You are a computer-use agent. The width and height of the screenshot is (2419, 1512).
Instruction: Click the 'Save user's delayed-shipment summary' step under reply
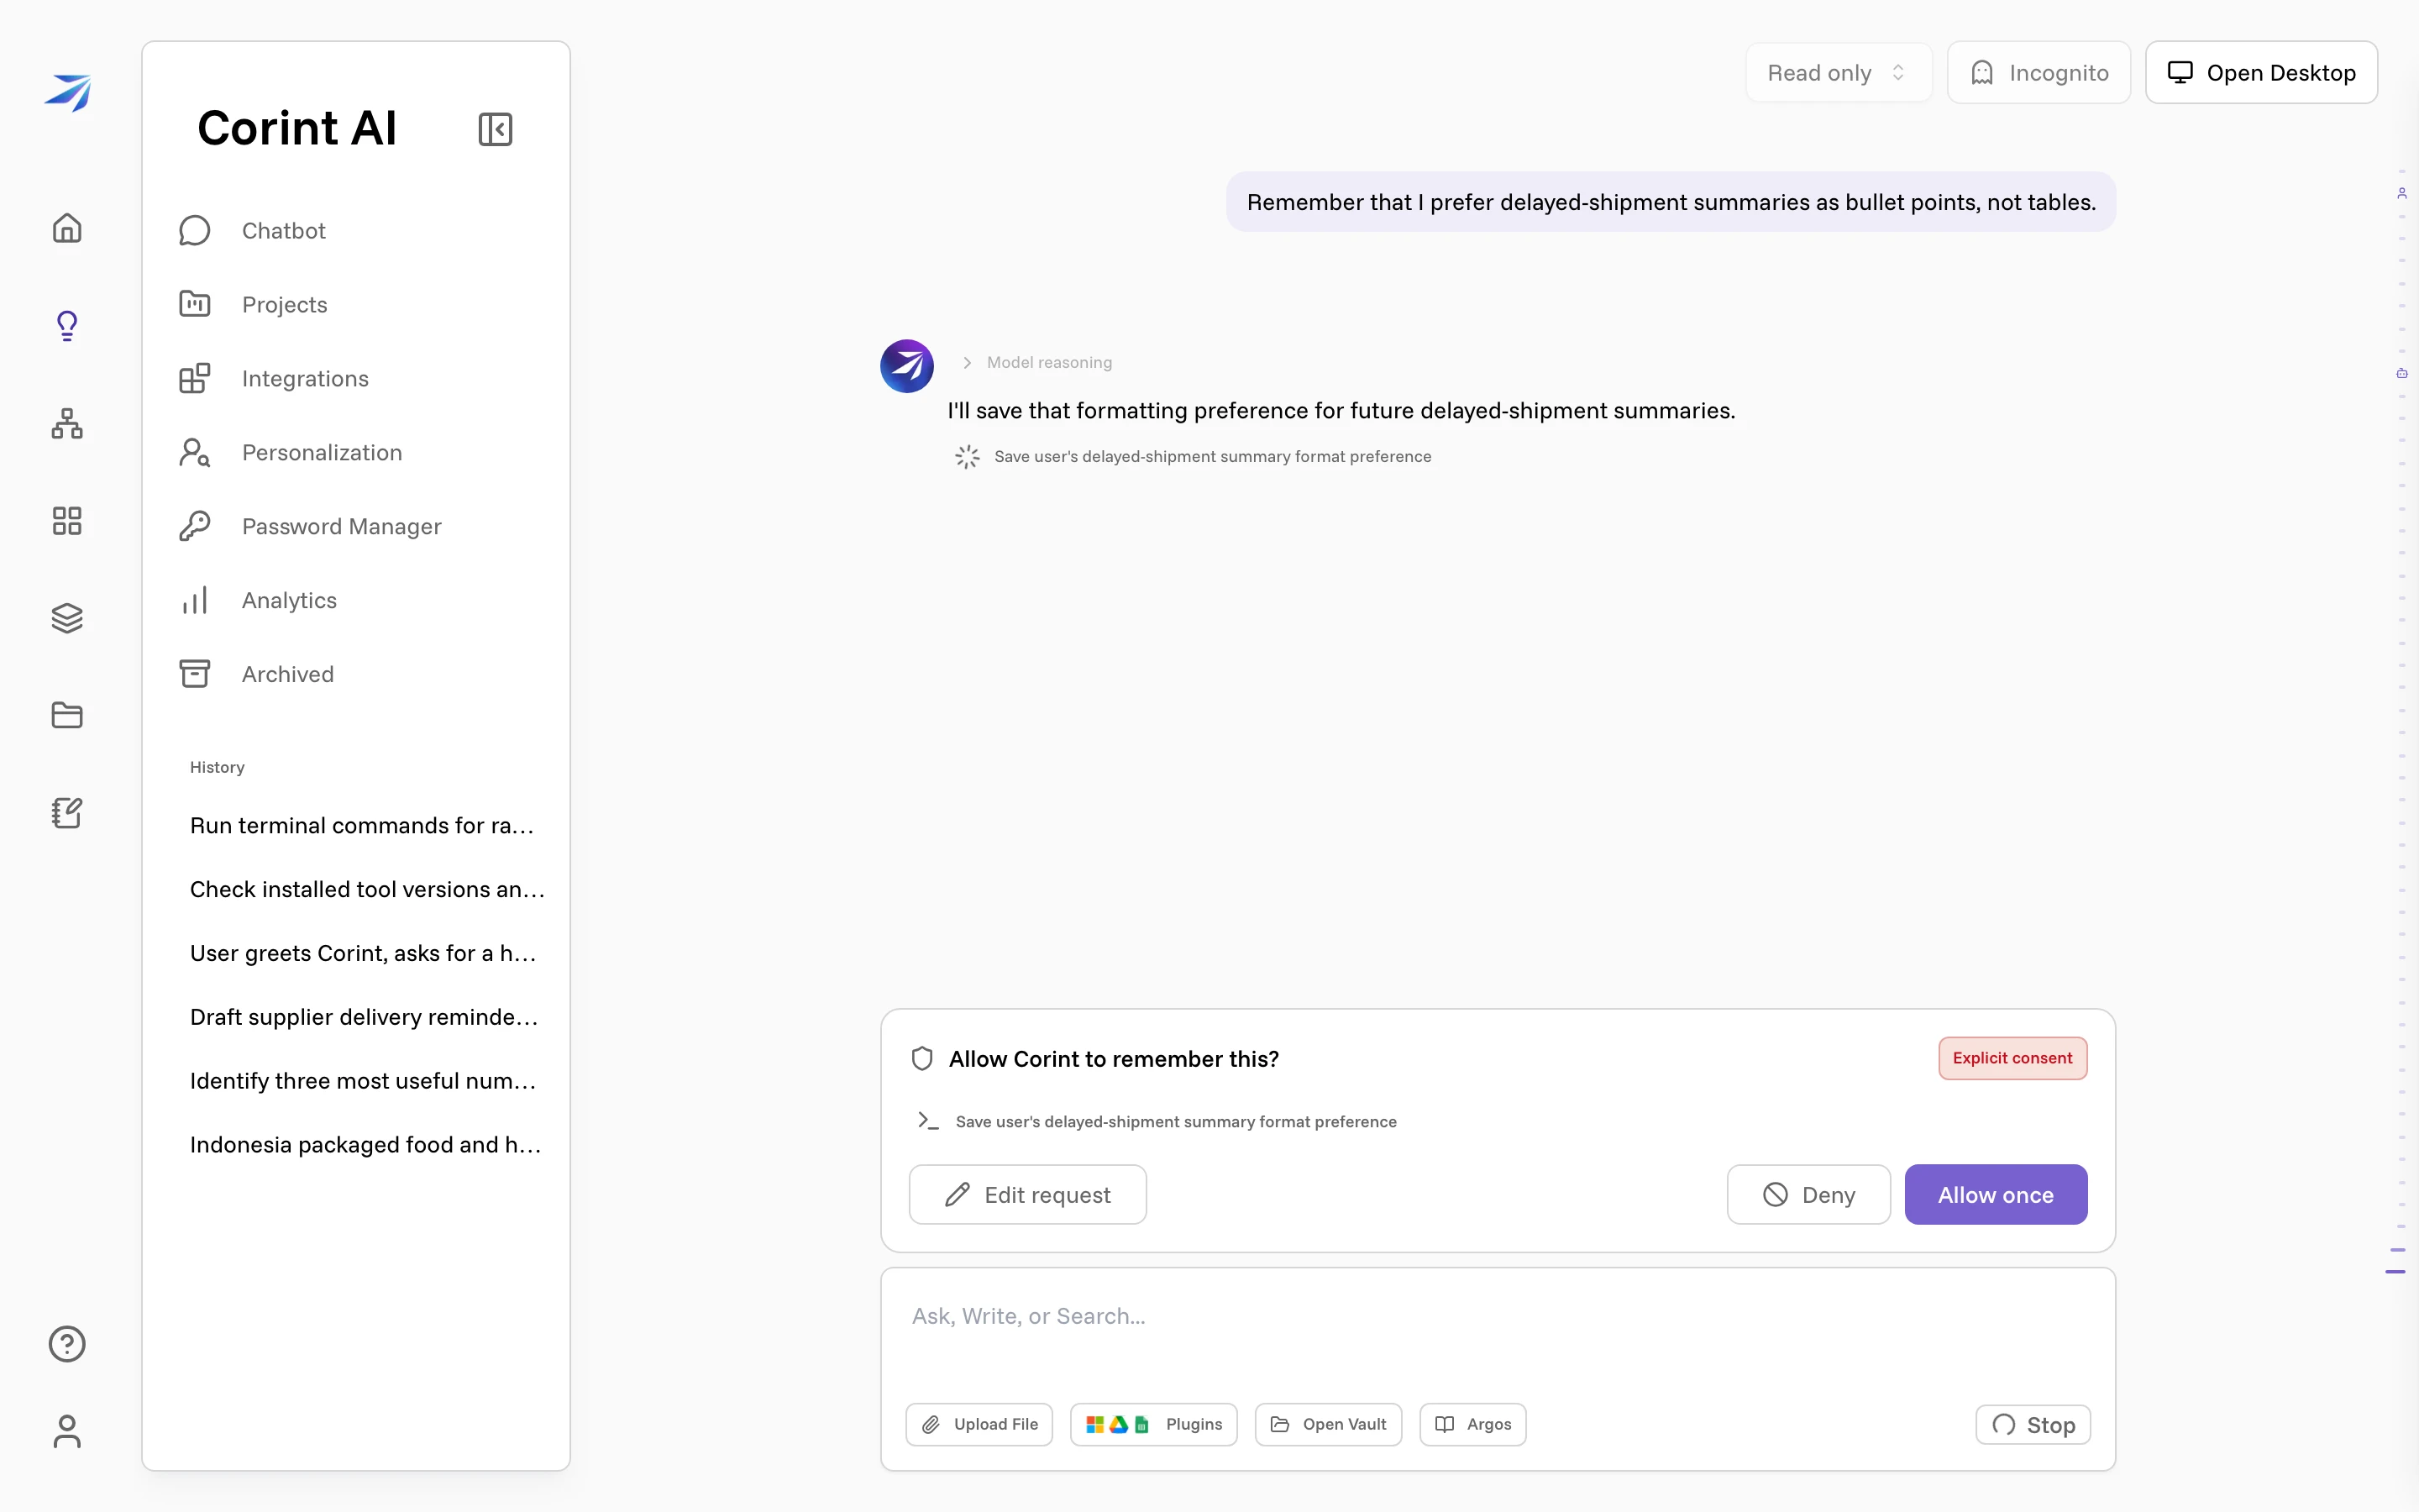point(1213,457)
